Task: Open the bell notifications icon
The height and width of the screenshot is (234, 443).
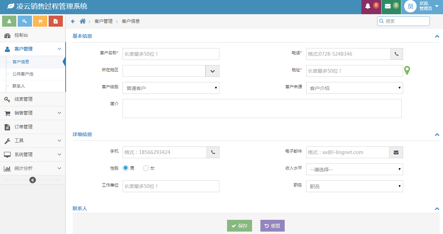Action: [368, 6]
